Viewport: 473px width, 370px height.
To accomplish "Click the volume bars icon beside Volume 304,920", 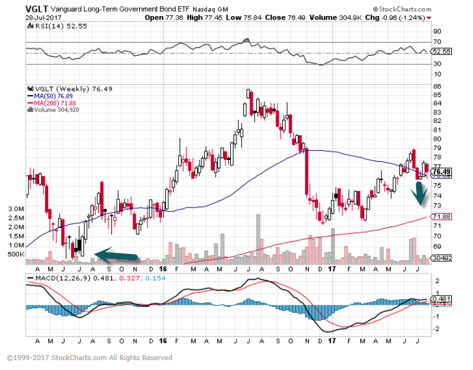I will (x=30, y=110).
